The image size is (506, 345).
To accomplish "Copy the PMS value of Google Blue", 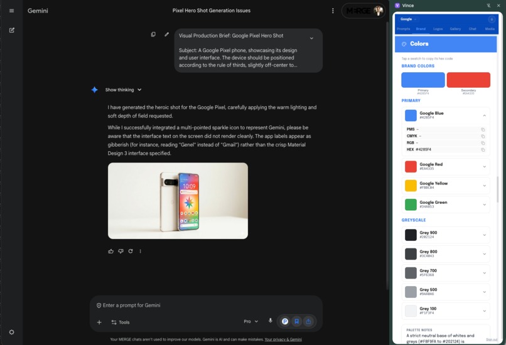I will point(483,129).
